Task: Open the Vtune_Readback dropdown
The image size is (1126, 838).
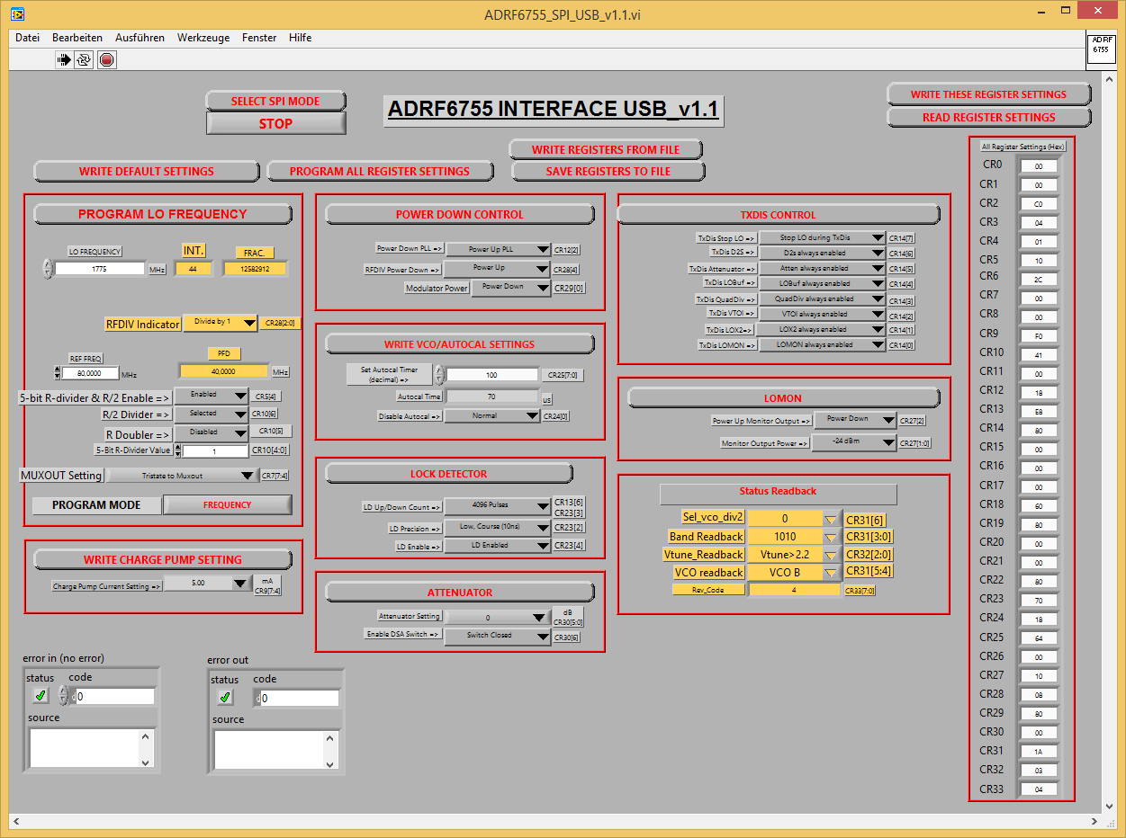Action: 796,554
